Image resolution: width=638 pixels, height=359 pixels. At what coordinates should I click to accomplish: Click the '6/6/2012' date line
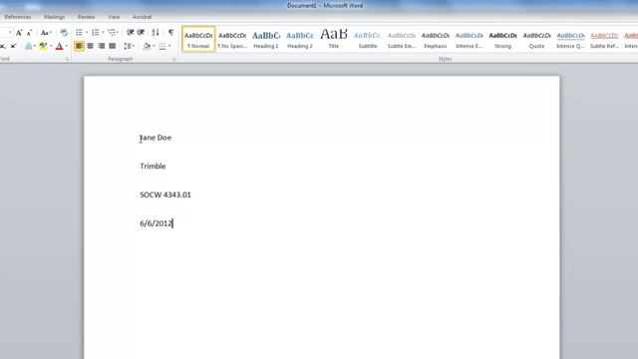coord(157,223)
